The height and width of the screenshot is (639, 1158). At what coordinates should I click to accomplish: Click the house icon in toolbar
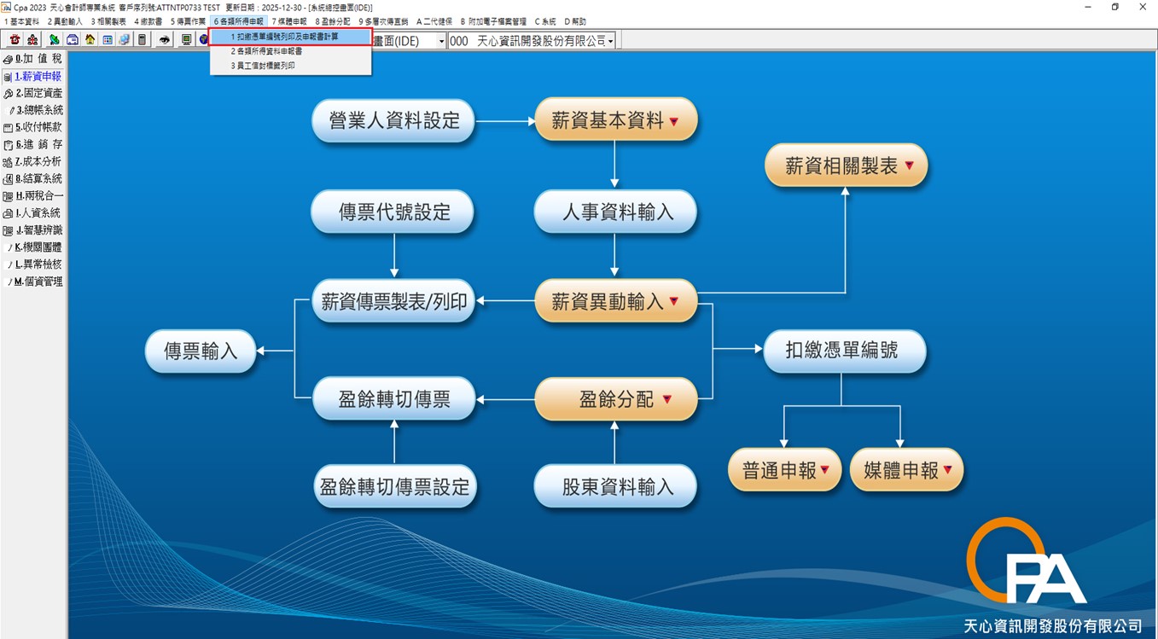point(90,40)
